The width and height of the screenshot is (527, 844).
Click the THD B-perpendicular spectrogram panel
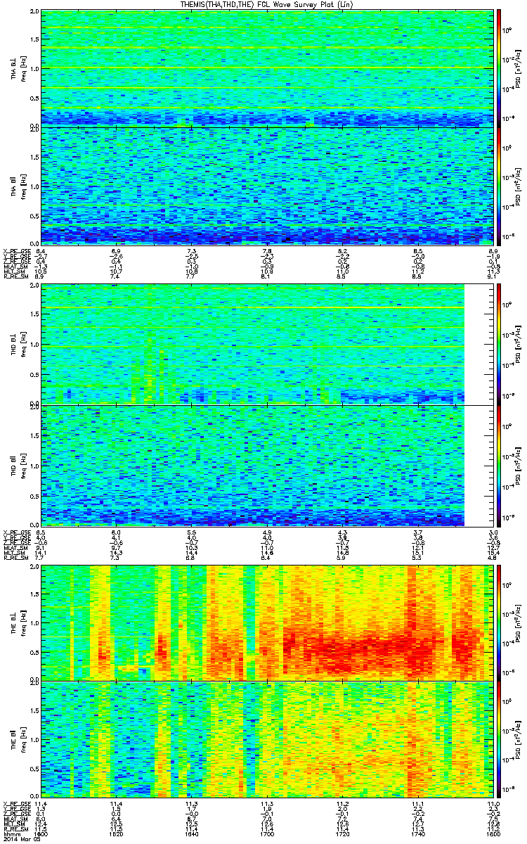coord(267,344)
